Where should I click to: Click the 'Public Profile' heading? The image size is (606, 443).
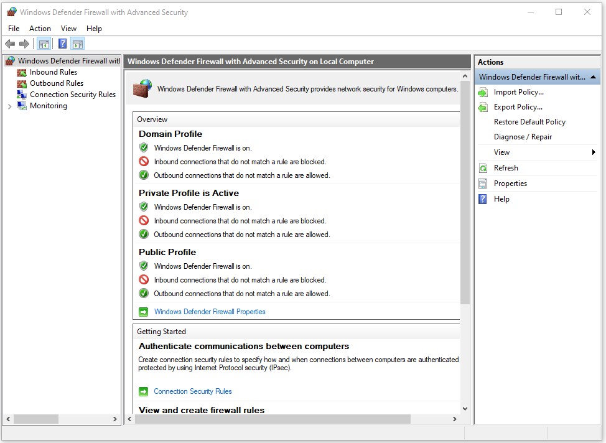coord(167,252)
